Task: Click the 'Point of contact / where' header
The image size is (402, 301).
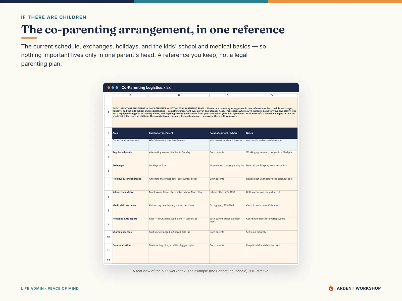Action: [x=228, y=133]
